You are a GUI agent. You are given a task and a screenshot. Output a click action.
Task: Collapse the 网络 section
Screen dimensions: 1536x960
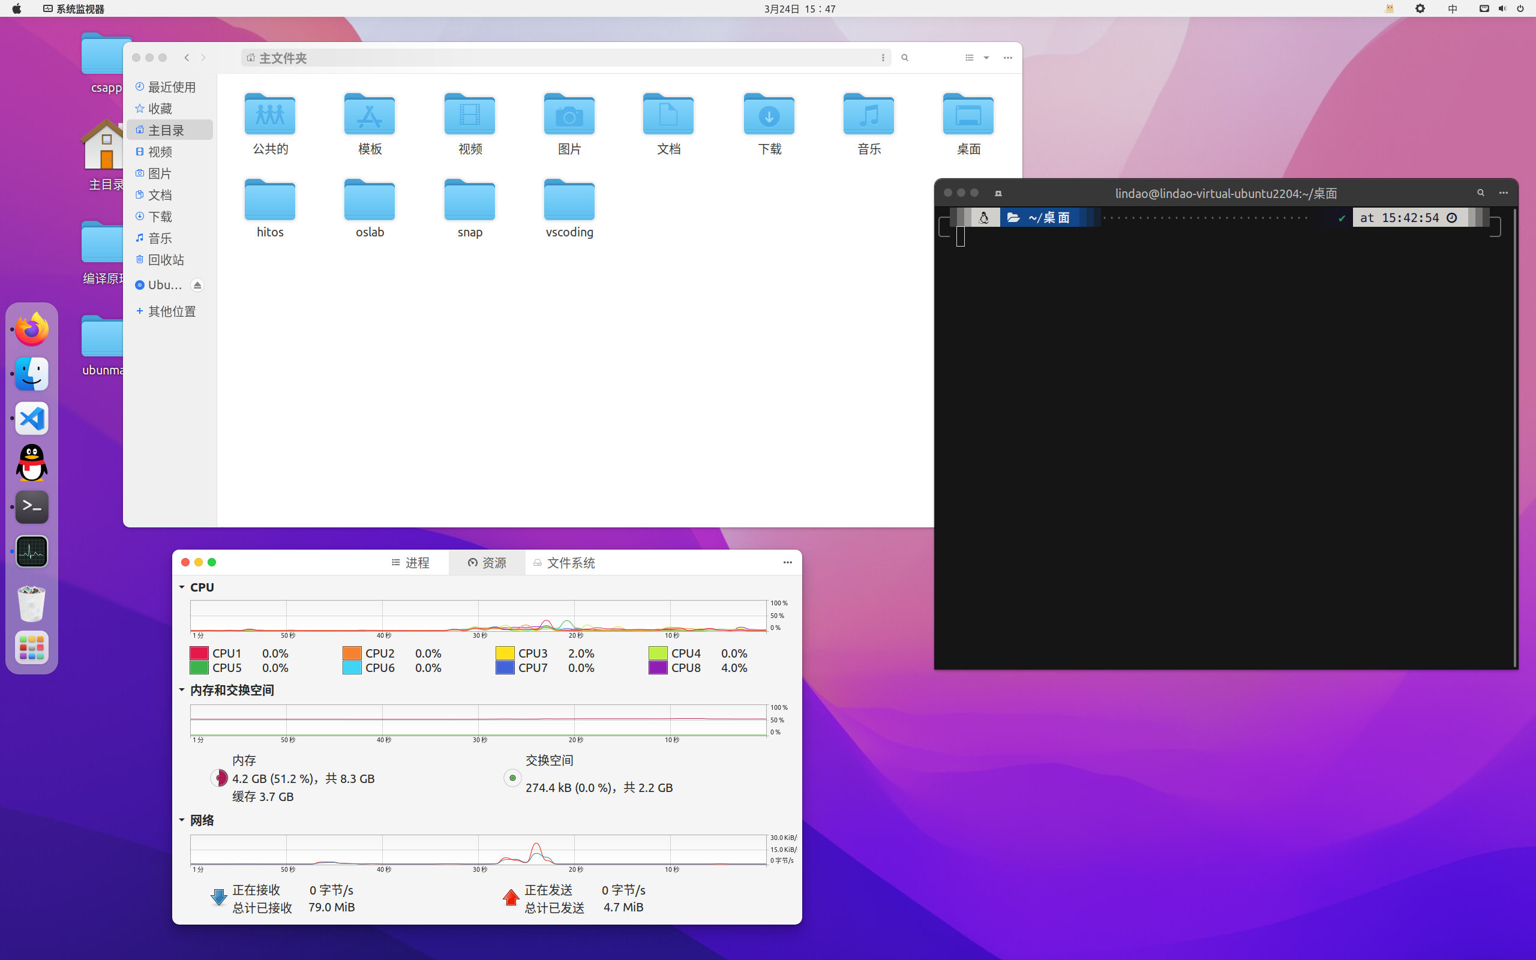click(x=182, y=820)
